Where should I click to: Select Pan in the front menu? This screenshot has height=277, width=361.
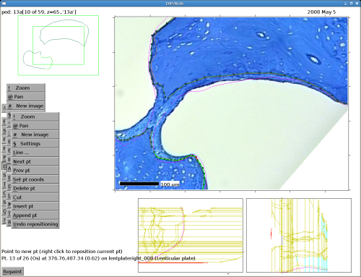[x=35, y=126]
